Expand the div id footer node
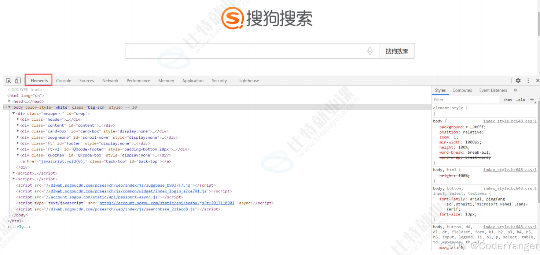This screenshot has width=540, height=255. [18, 143]
